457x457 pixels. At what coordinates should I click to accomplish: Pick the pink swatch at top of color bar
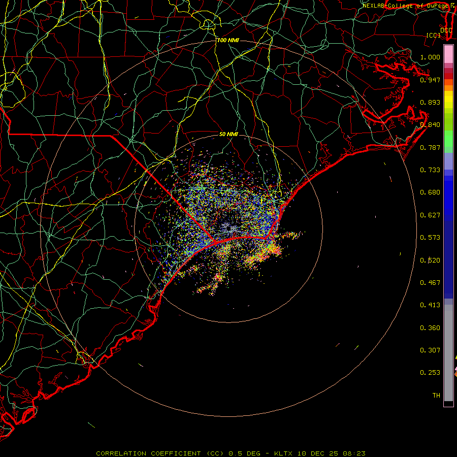[x=448, y=54]
